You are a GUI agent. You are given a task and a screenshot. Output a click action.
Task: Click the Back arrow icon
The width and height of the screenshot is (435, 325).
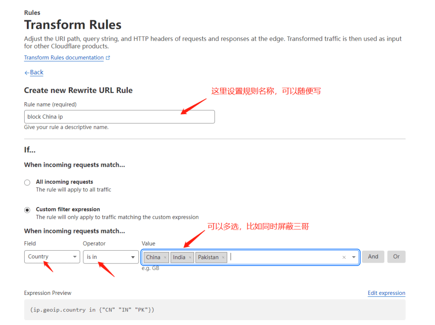[x=27, y=73]
